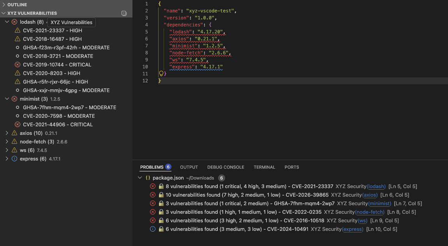The height and width of the screenshot is (246, 448).
Task: Click the axios warning triangle icon
Action: 14,133
